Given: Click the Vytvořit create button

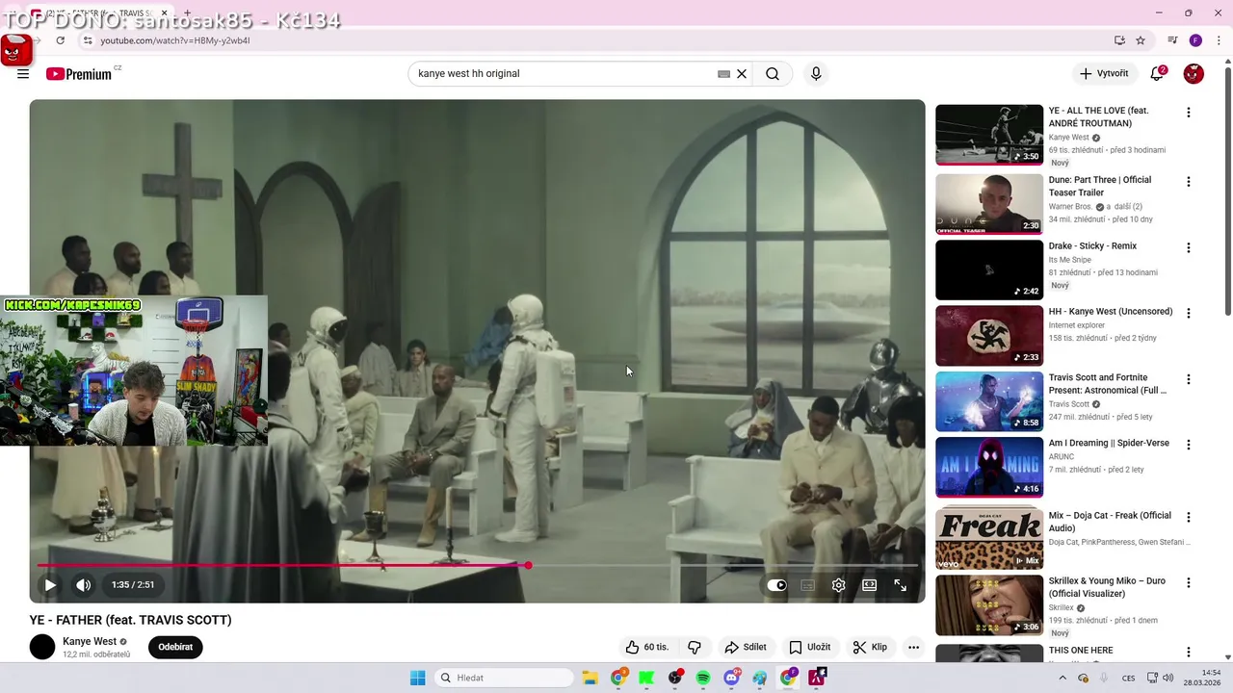Looking at the screenshot, I should (1103, 74).
